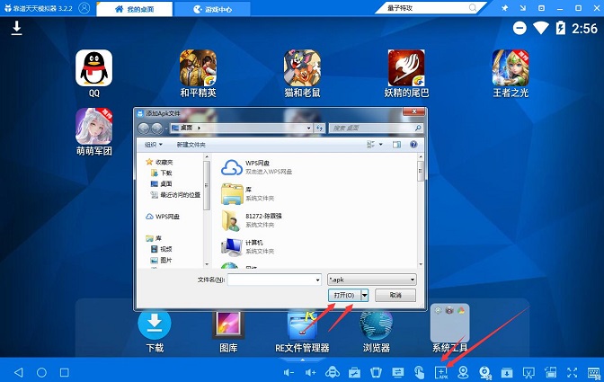Raise volume with the speaker-plus icon
This screenshot has width=604, height=382.
(310, 372)
